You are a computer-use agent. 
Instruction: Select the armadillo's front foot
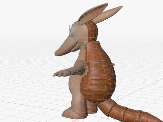pyautogui.click(x=74, y=114)
